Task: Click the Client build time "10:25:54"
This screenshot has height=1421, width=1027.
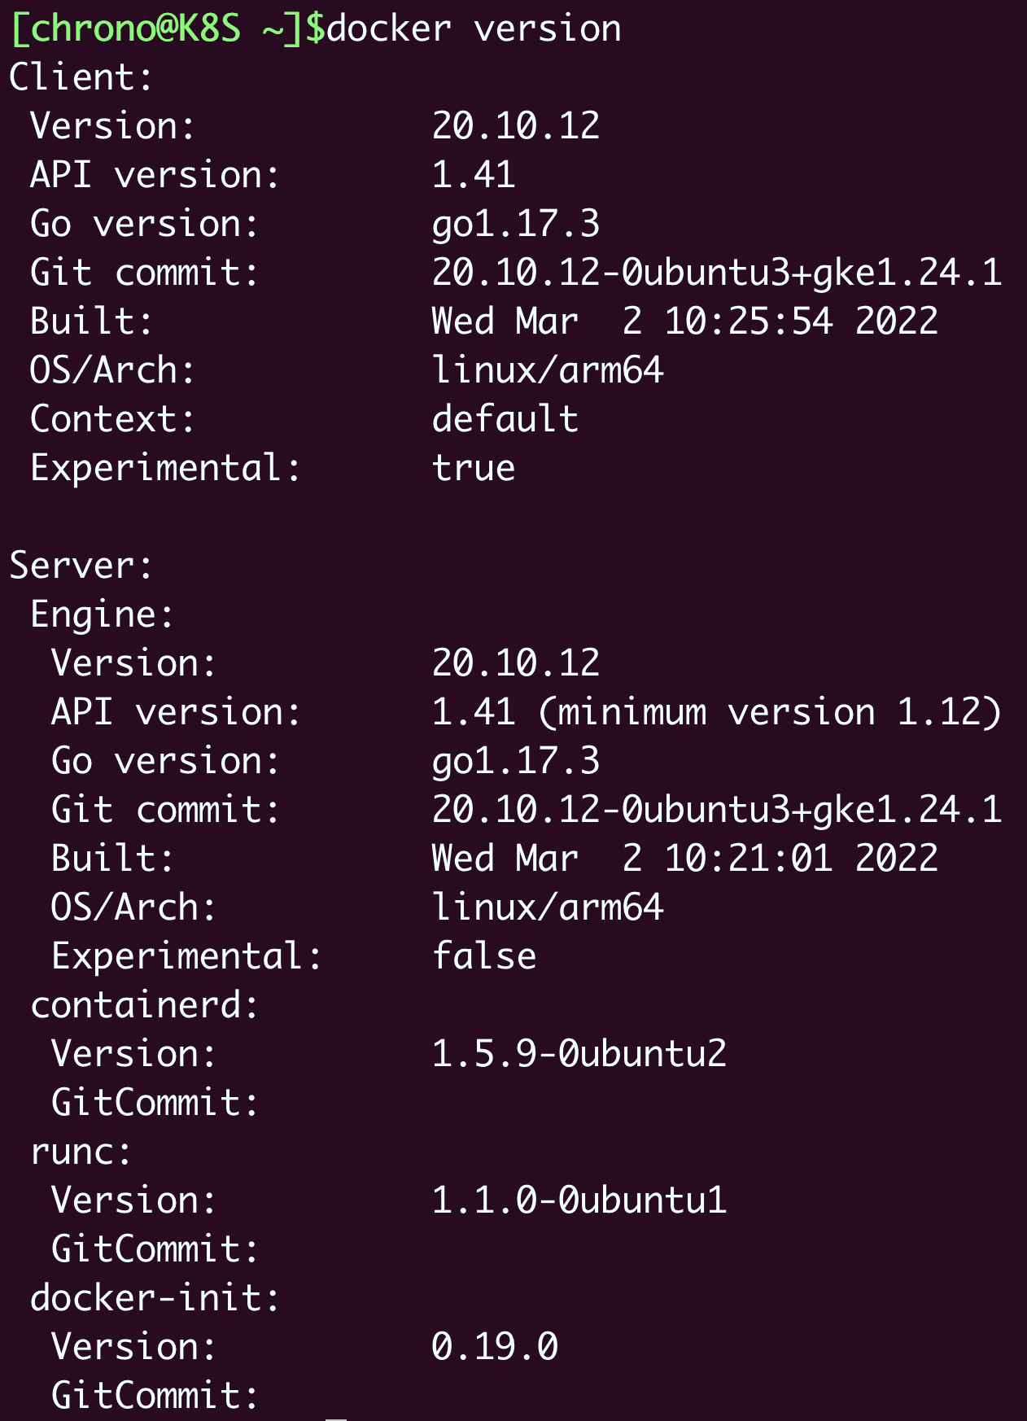Action: [749, 322]
